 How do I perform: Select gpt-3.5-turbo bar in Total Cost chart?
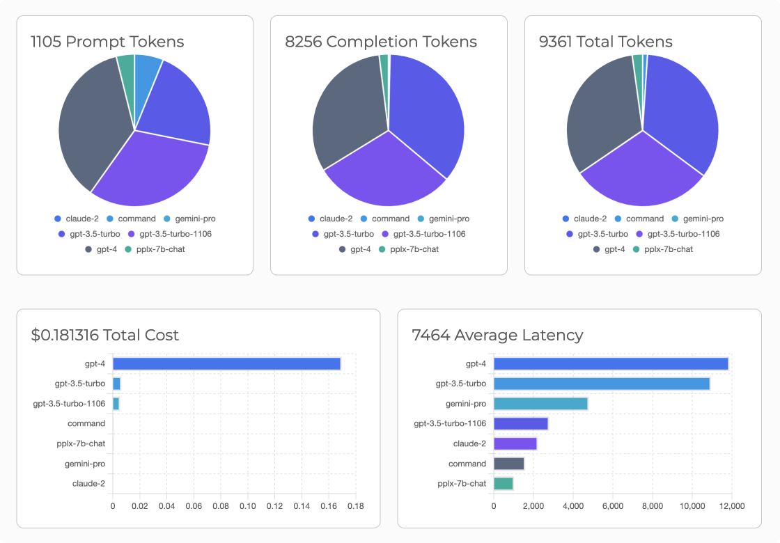coord(116,384)
